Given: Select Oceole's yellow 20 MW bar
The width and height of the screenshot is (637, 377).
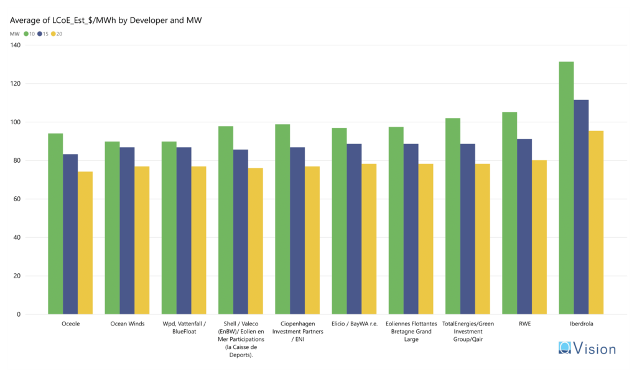Looking at the screenshot, I should click(85, 243).
